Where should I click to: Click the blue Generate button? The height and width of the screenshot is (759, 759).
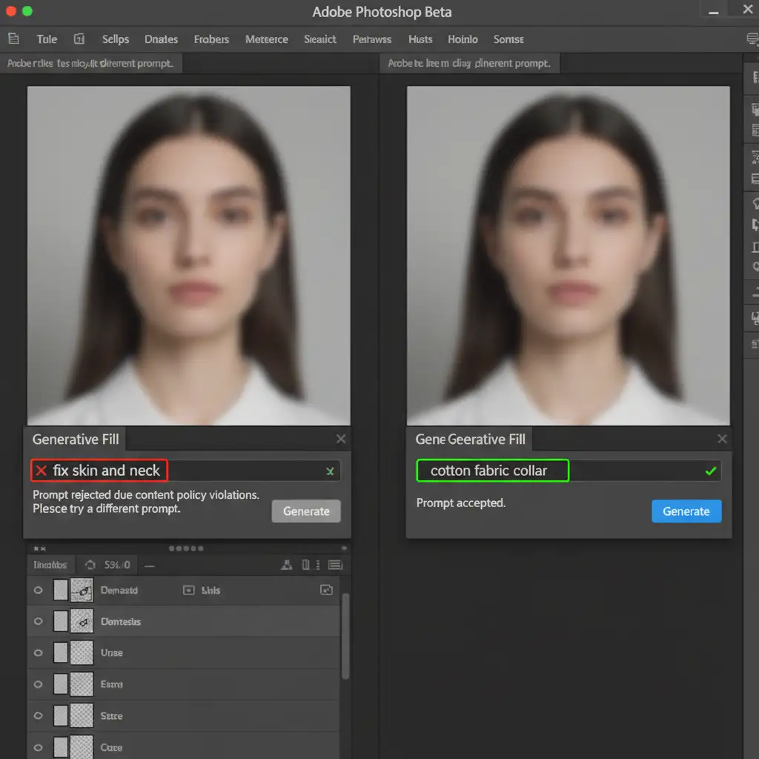click(686, 511)
